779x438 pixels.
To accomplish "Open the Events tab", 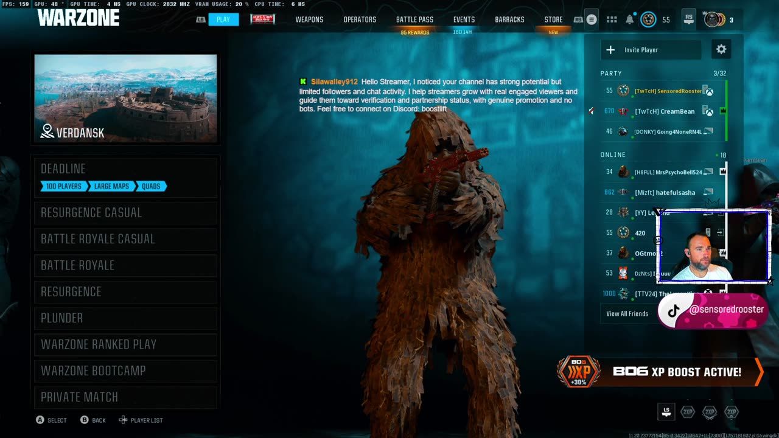I will click(464, 19).
